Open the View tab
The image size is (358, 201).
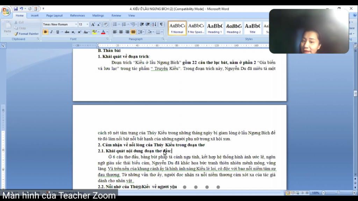coord(131,15)
